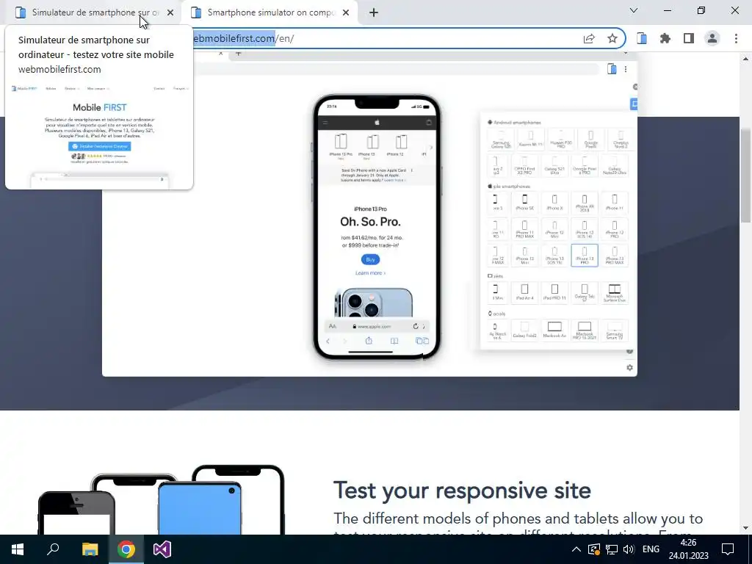This screenshot has width=752, height=564.
Task: Select iPad PRO 11 tablet device
Action: tap(554, 292)
